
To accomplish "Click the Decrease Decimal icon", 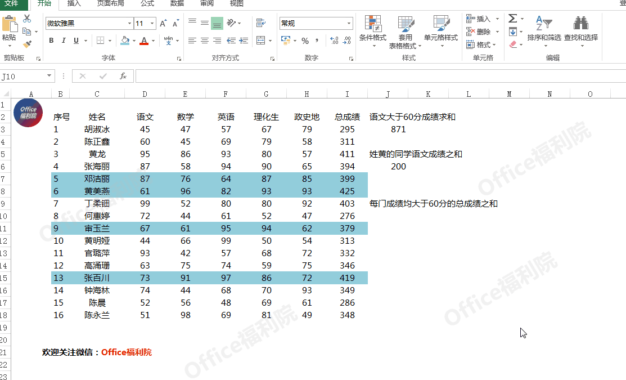I will pos(347,41).
